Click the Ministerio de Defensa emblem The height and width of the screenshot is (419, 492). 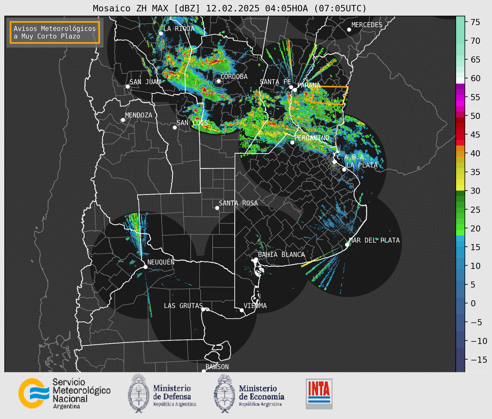pyautogui.click(x=139, y=393)
